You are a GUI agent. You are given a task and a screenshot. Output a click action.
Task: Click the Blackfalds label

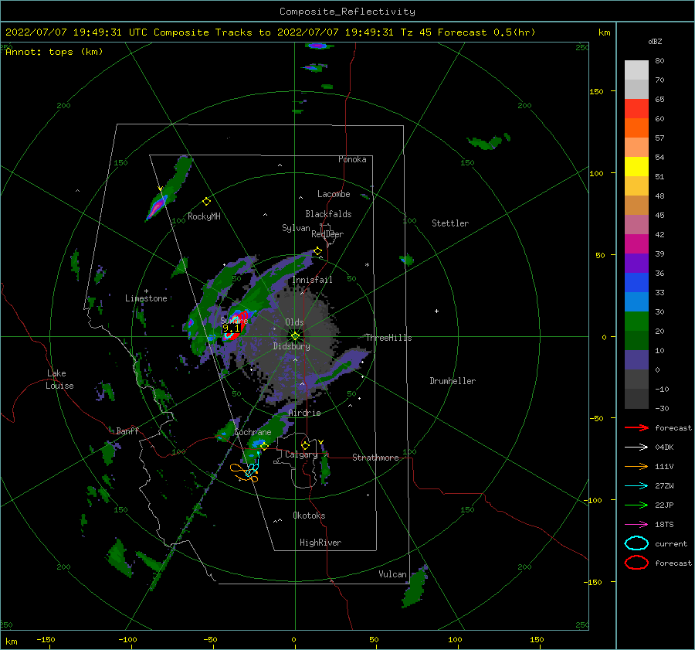(x=328, y=214)
